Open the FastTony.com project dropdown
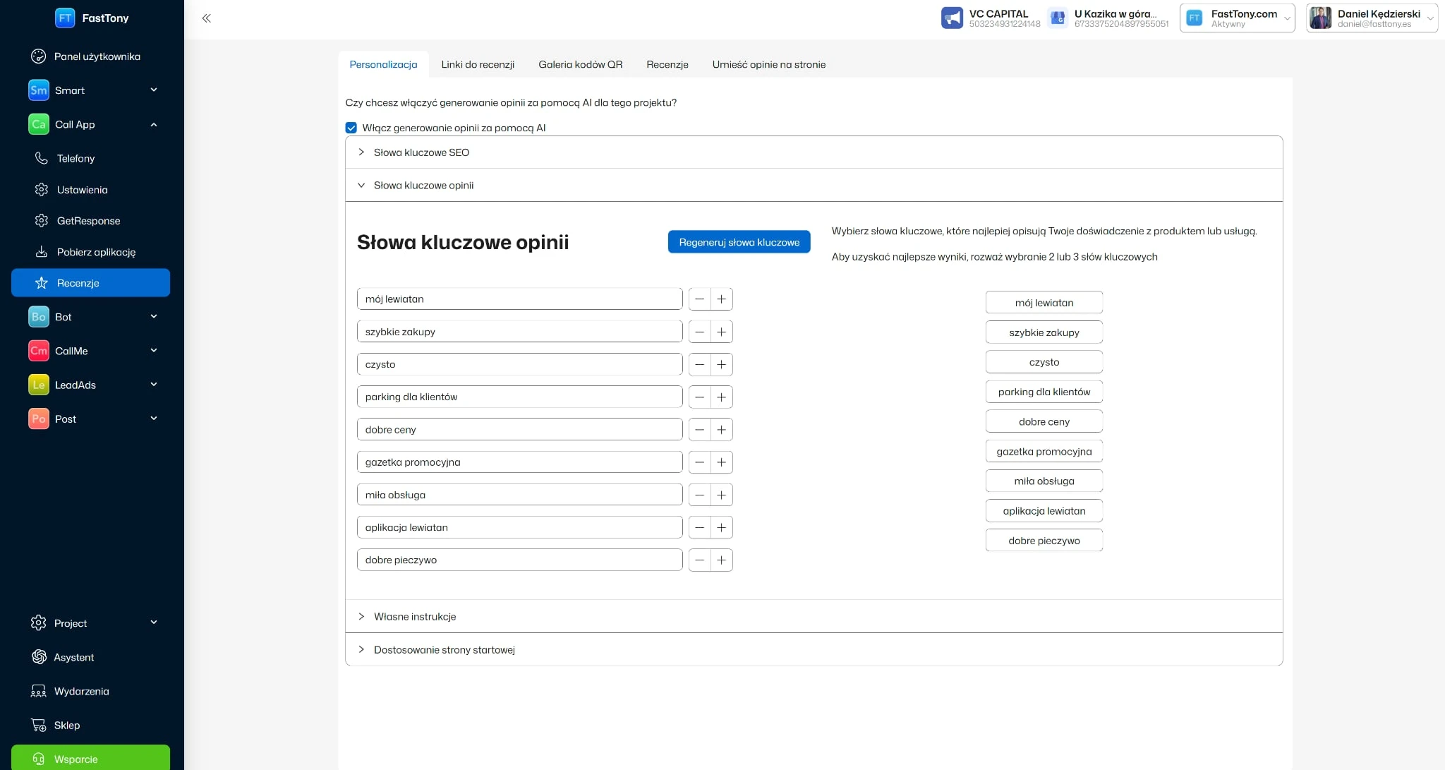The width and height of the screenshot is (1445, 770). pyautogui.click(x=1237, y=18)
